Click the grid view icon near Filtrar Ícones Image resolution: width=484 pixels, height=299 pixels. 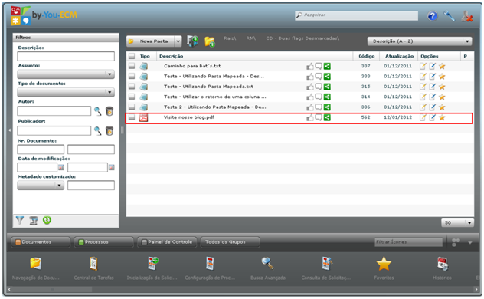456,242
